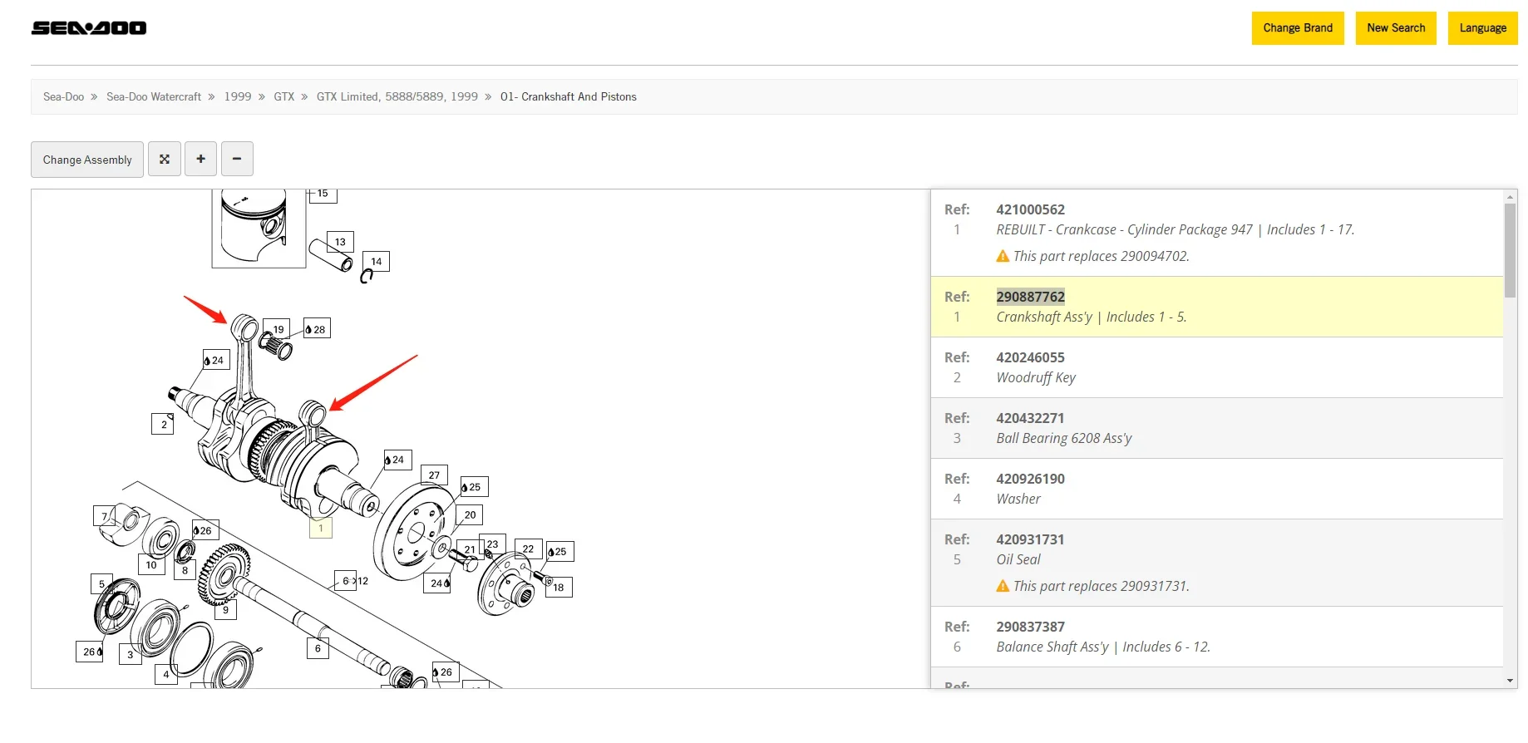Select diagram callout 13
The image size is (1528, 743).
click(340, 242)
